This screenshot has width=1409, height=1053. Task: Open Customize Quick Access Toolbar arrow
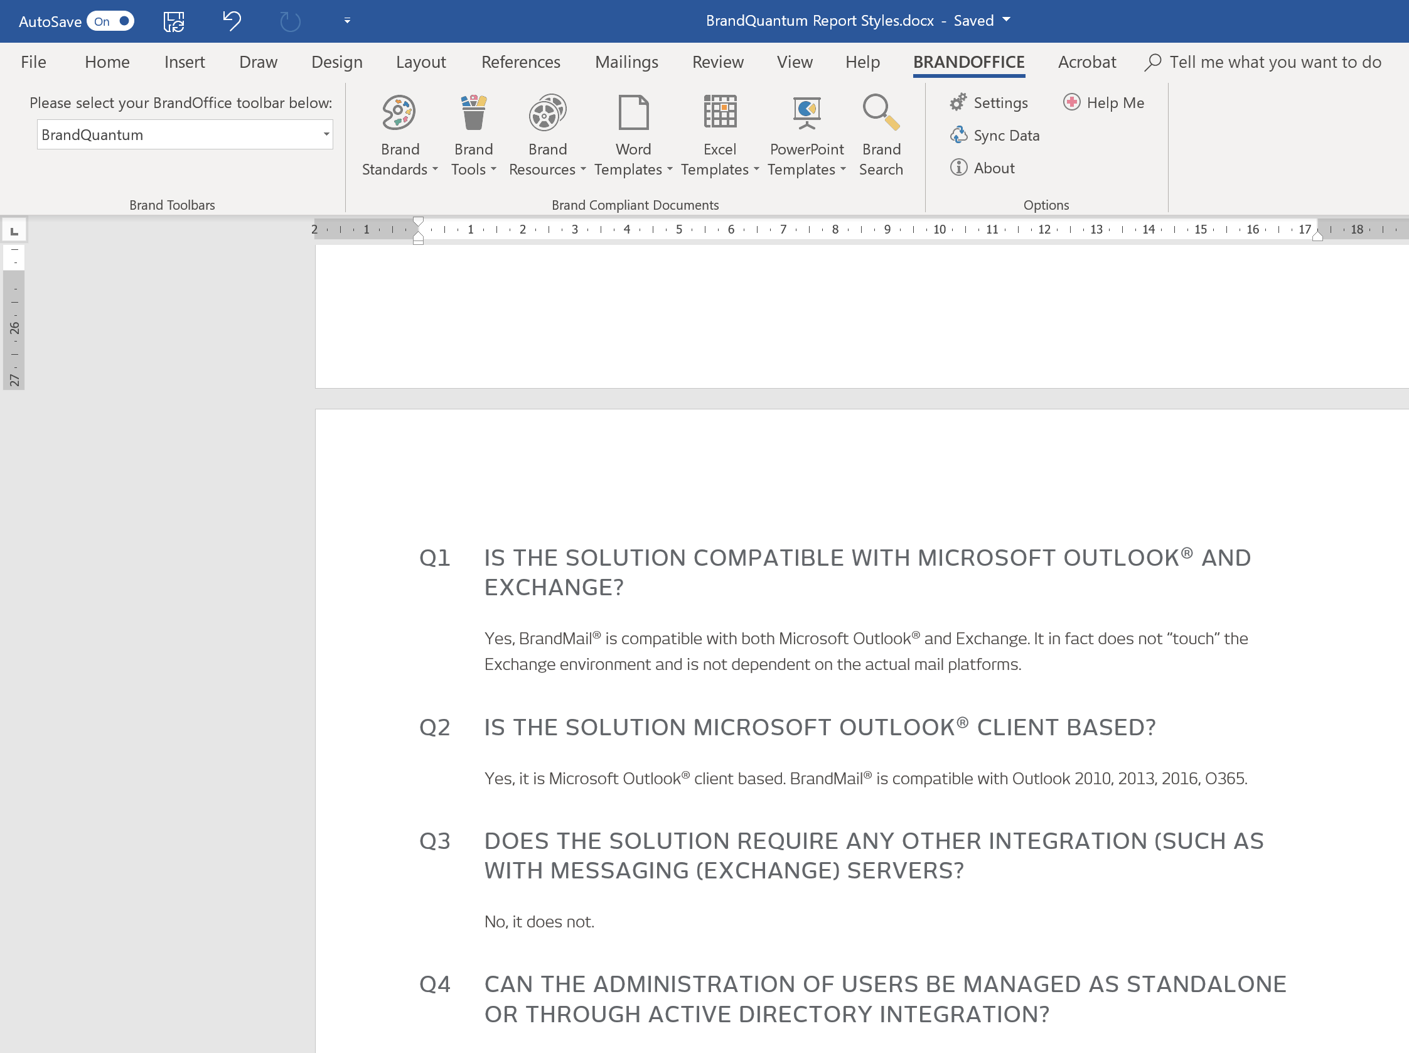pos(347,21)
